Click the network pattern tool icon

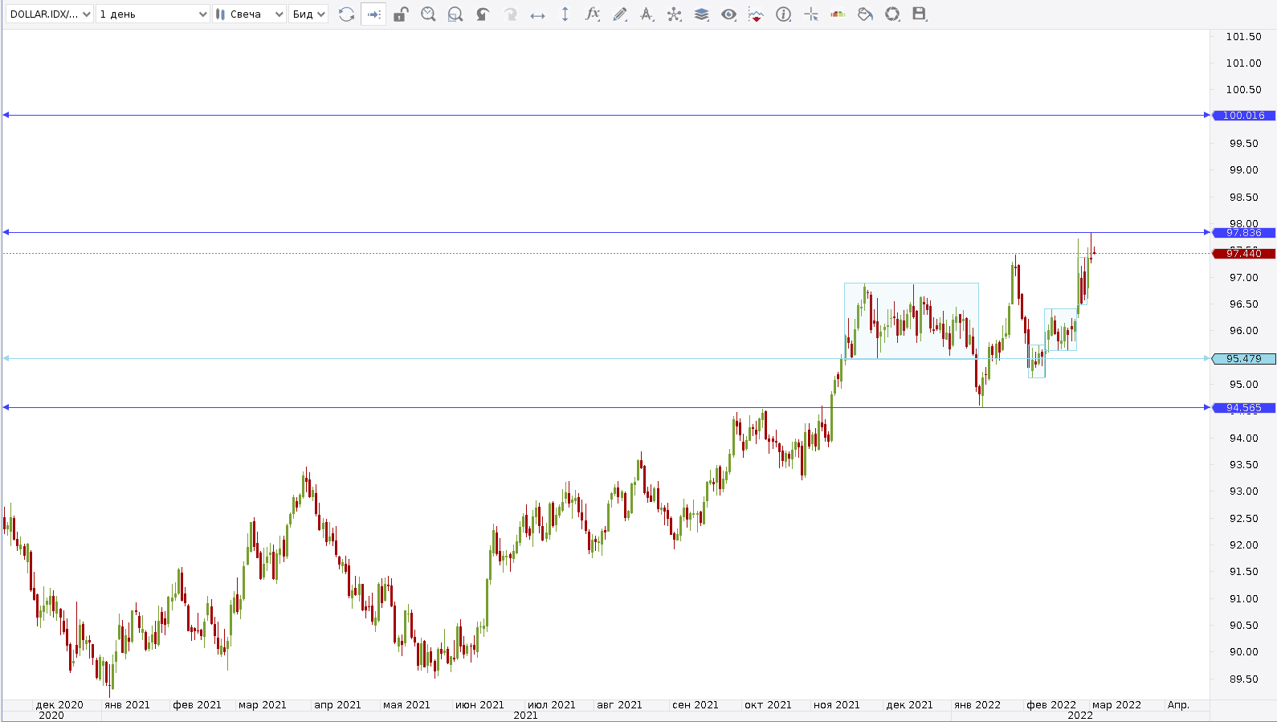pos(674,14)
